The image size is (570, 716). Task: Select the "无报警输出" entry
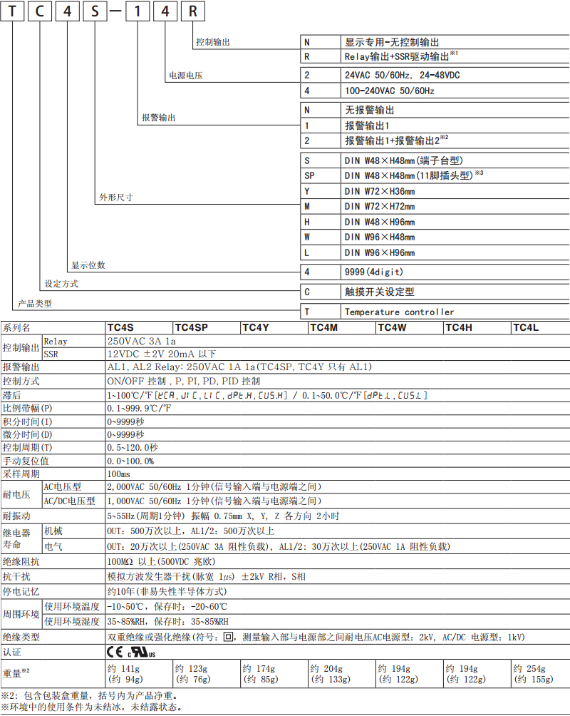point(369,110)
